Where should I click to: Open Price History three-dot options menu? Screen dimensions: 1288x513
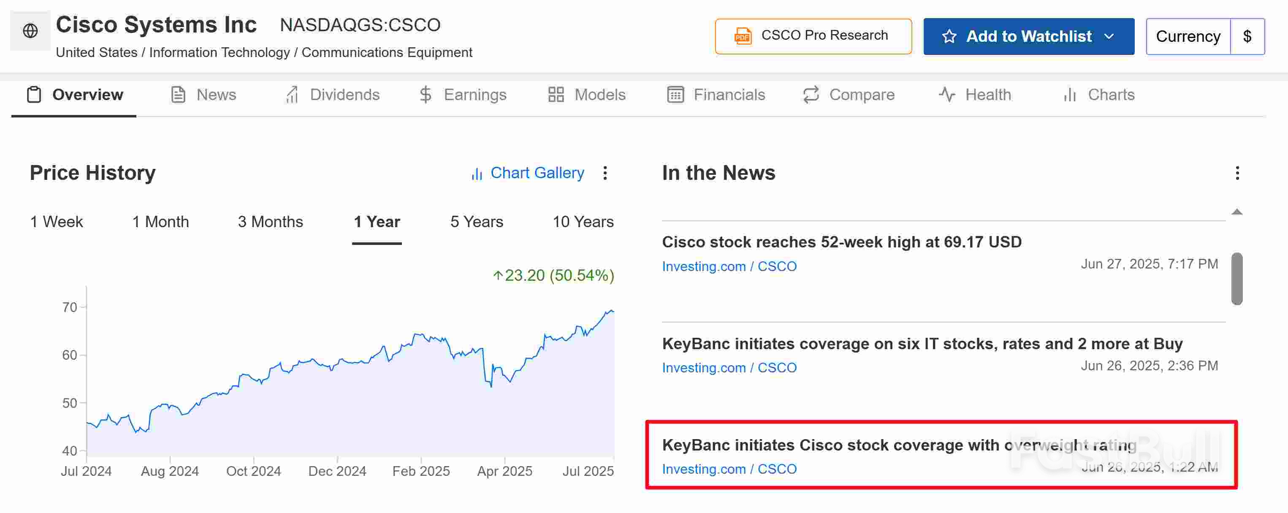click(x=605, y=173)
